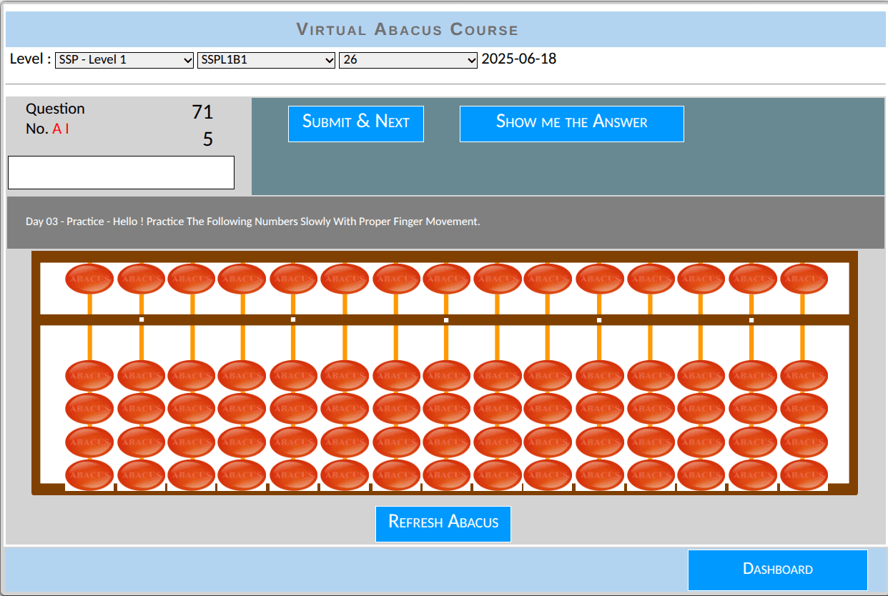
Task: Move the heaven bead on the rightmost rod
Action: [x=804, y=279]
